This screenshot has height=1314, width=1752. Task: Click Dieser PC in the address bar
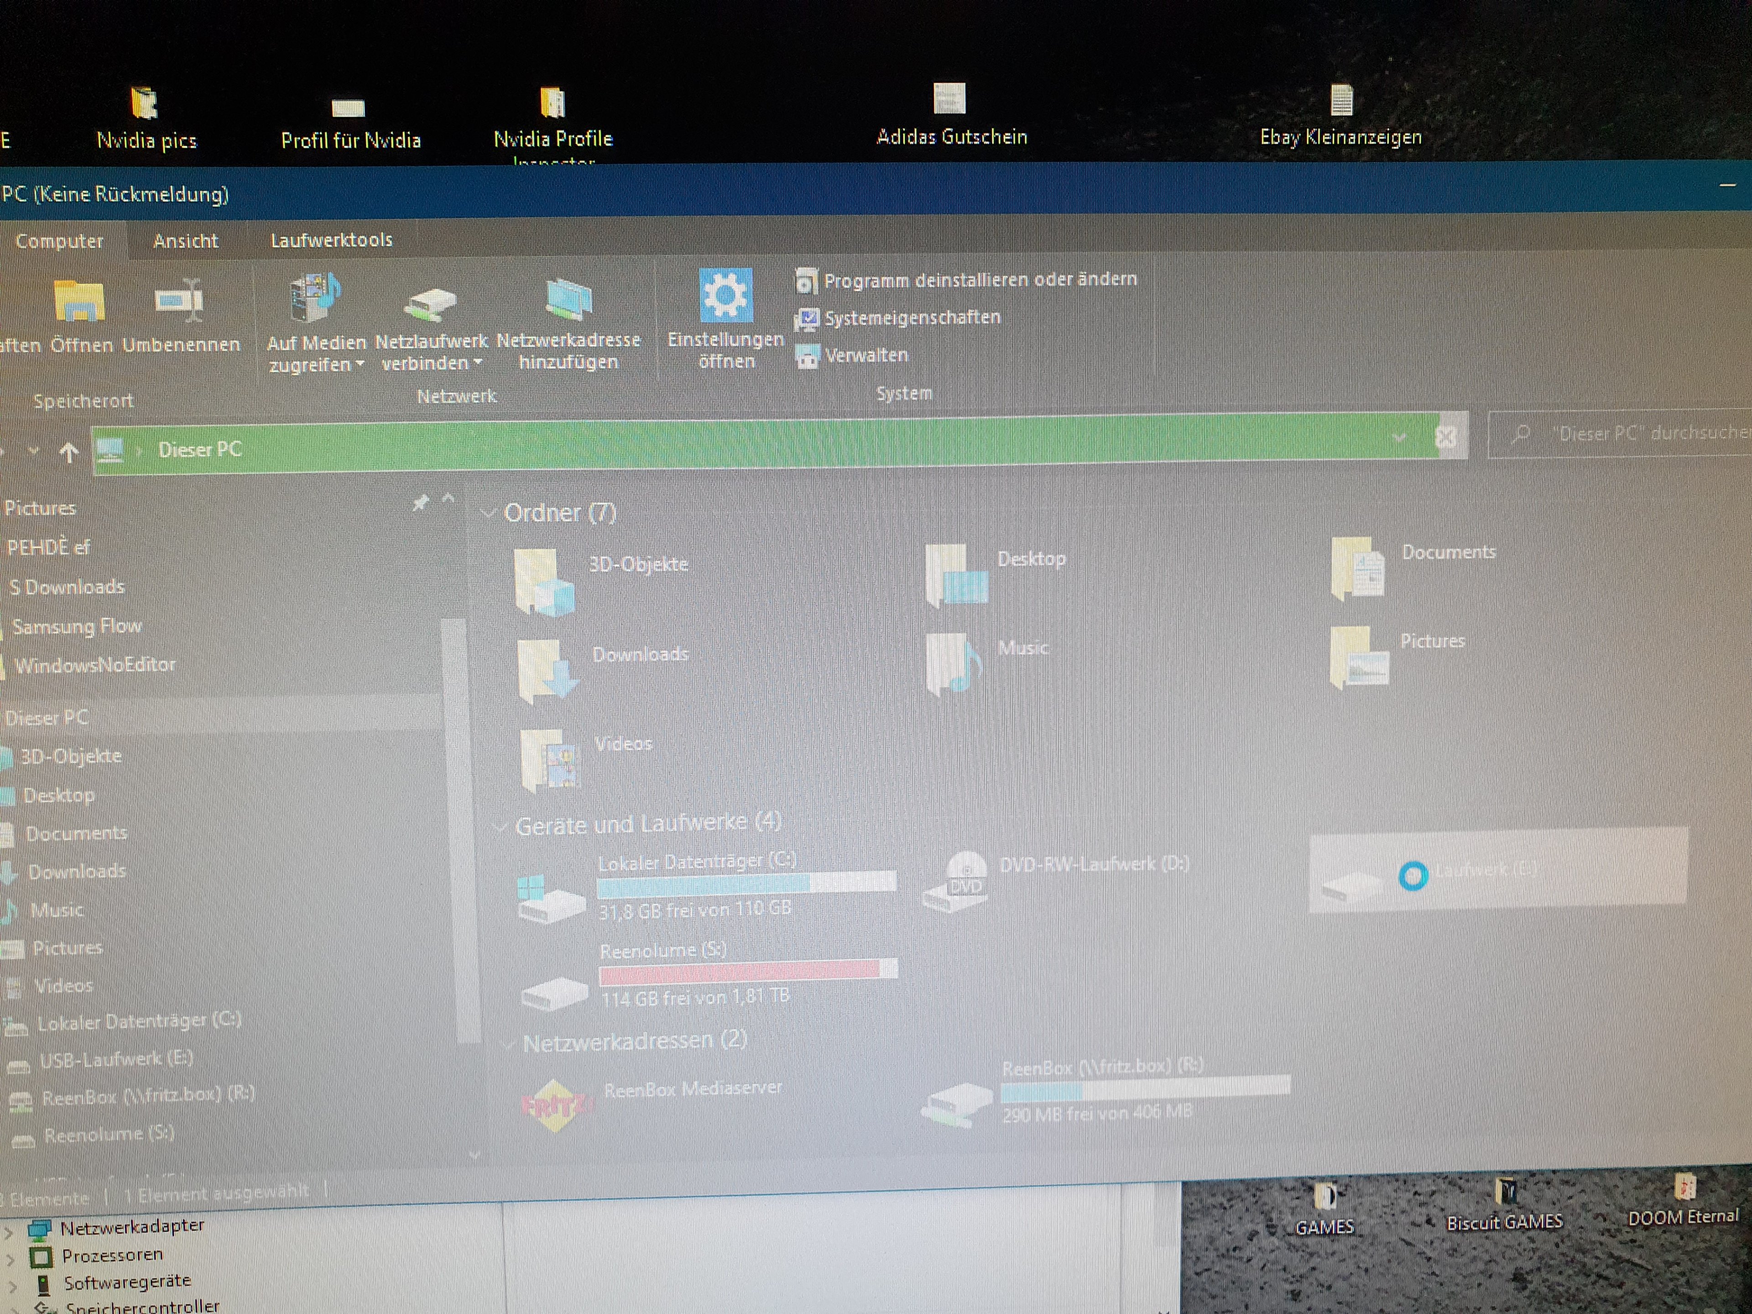(199, 450)
